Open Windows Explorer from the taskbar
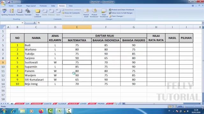 [23, 111]
